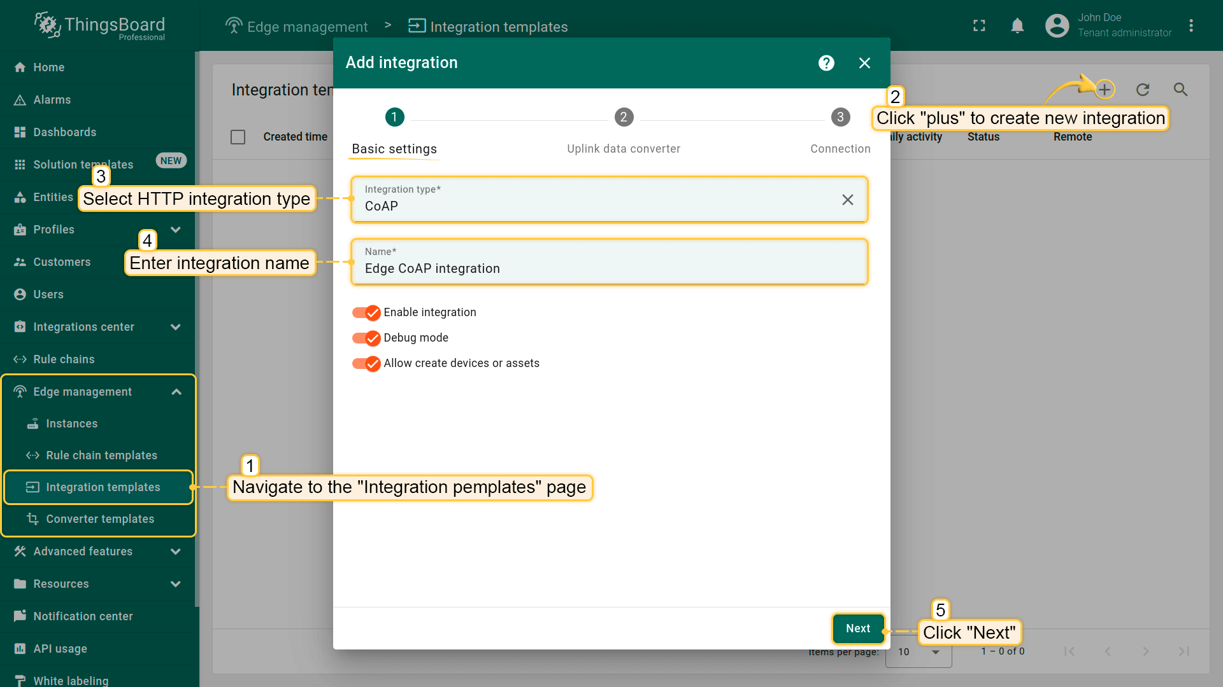Open Customers in sidebar
Image resolution: width=1223 pixels, height=687 pixels.
pos(97,262)
